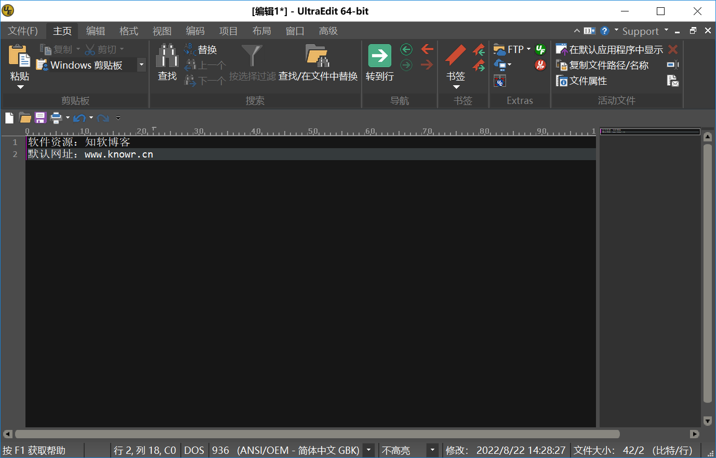716x458 pixels.
Task: Go to previous bookmark icon
Action: point(479,50)
